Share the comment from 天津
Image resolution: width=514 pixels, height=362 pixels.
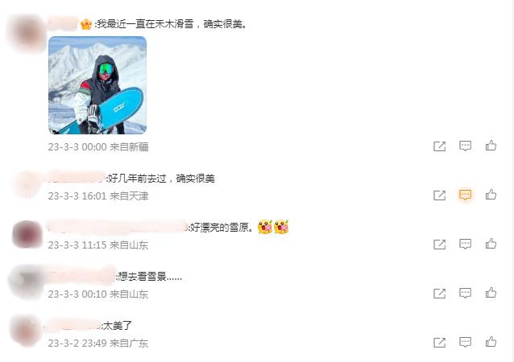pyautogui.click(x=440, y=195)
